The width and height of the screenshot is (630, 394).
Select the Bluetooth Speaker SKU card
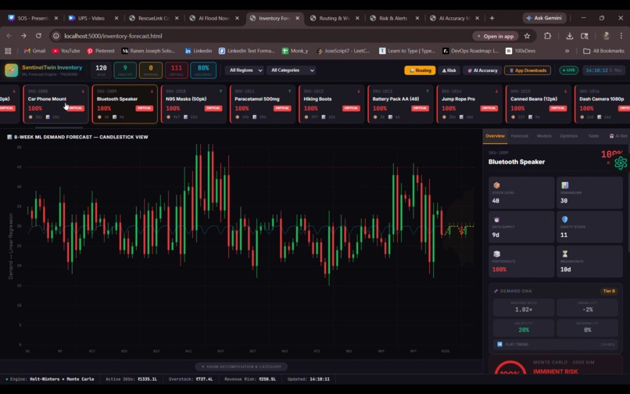124,104
